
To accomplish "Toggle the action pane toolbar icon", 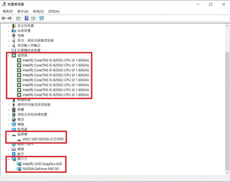I will pos(33,18).
